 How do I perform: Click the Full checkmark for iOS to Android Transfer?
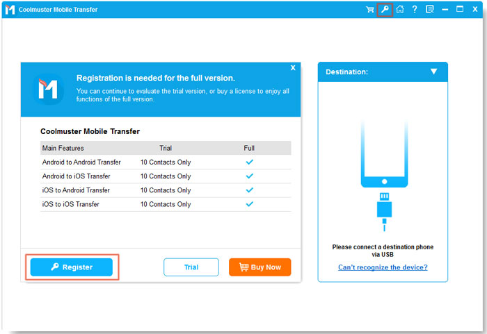point(250,190)
